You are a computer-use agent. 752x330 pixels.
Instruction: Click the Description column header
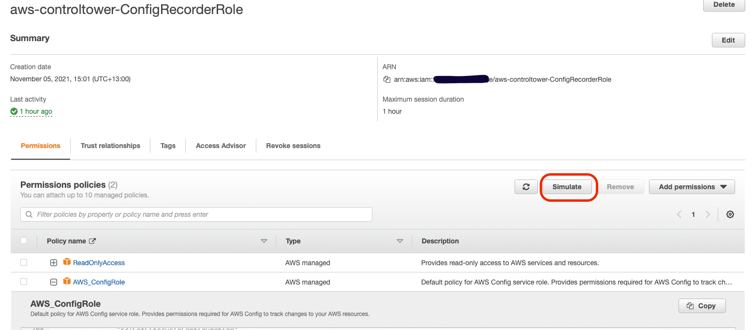[x=440, y=241]
